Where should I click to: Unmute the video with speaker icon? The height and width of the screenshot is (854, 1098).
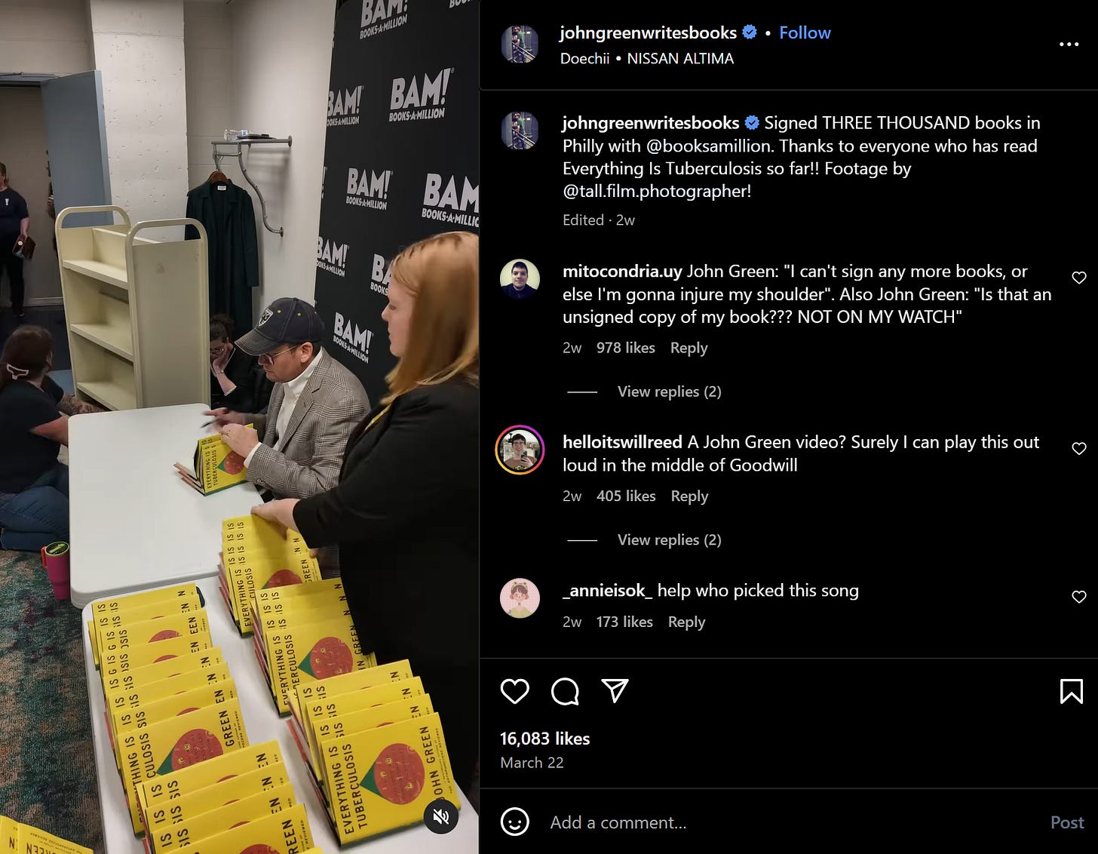click(441, 816)
